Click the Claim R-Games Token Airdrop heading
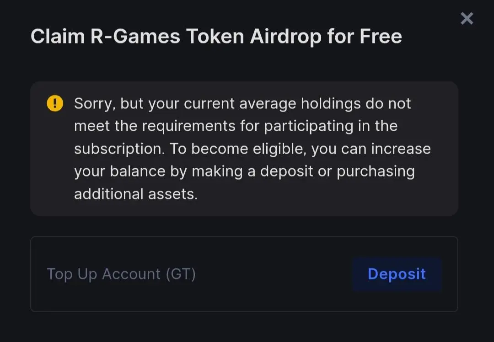Screen dimensions: 494x342 (x=216, y=37)
